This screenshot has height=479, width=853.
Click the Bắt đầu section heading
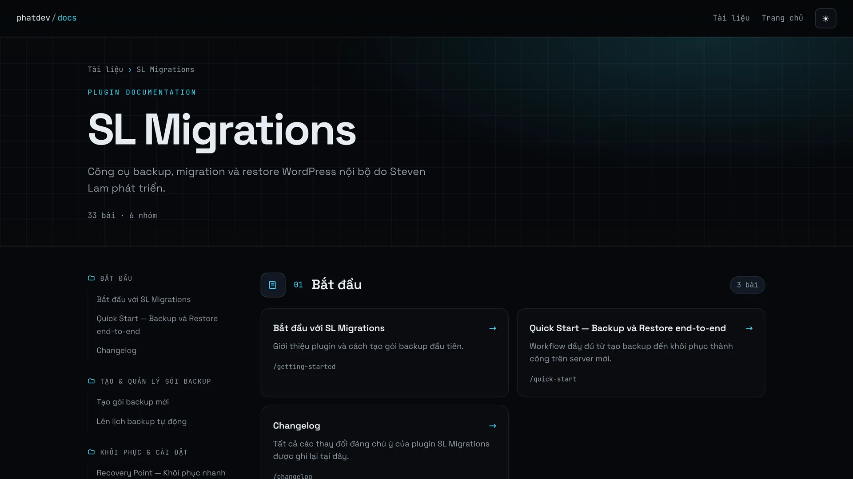pyautogui.click(x=336, y=285)
